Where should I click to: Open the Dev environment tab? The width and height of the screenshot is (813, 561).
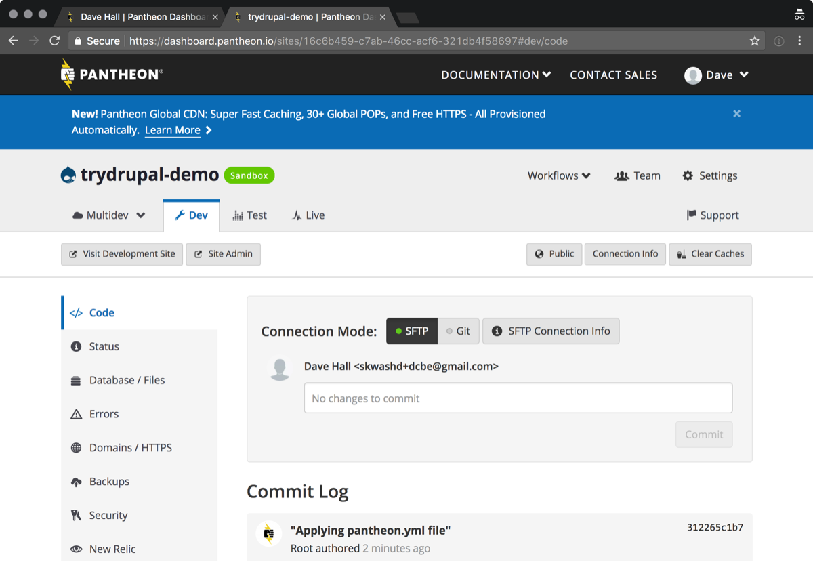191,215
